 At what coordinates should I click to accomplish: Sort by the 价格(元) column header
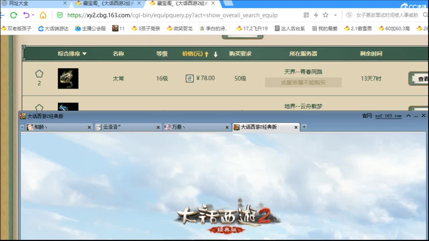pos(192,54)
